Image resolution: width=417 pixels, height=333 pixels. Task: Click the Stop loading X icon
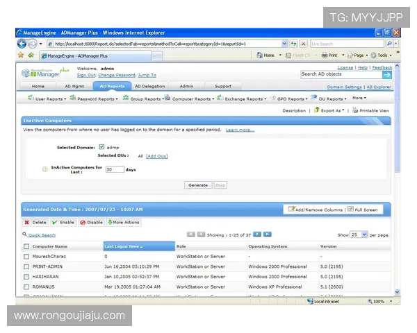303,44
